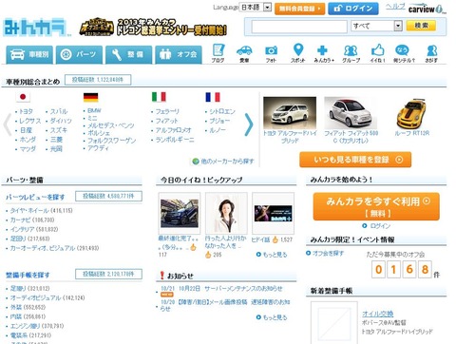Click 他のメーカーから探す link

[227, 162]
